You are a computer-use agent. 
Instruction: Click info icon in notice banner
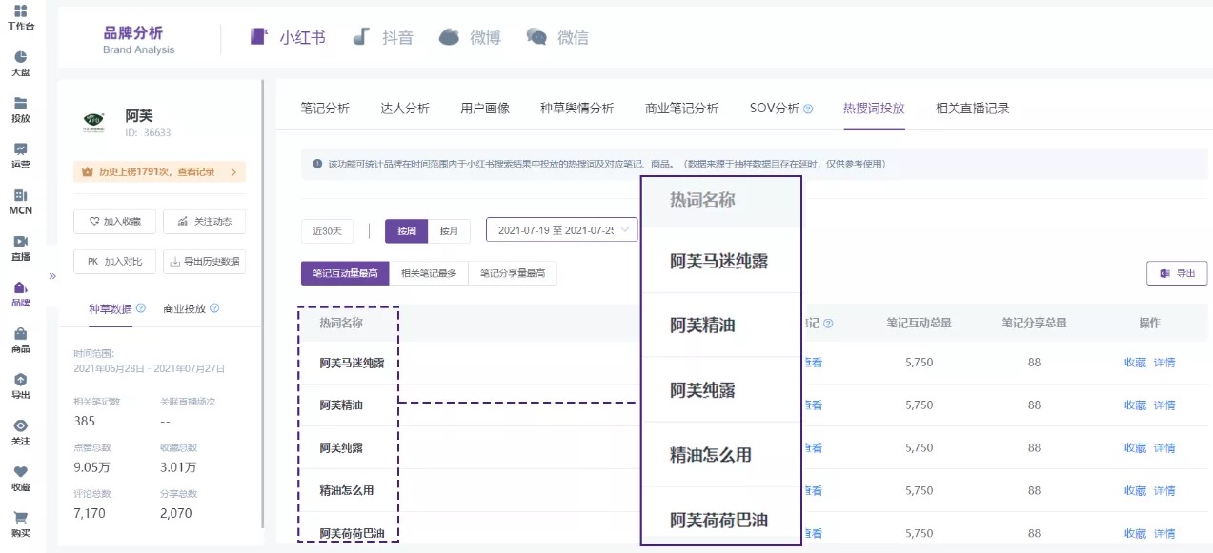317,164
